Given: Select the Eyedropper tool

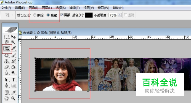Looking at the screenshot, I should click(x=14, y=93).
